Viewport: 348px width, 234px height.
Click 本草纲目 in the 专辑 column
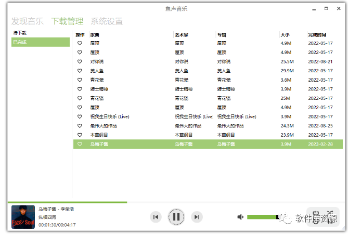pyautogui.click(x=226, y=135)
